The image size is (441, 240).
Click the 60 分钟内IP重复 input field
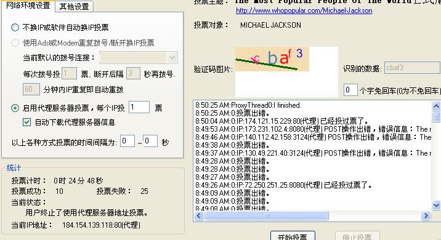point(31,89)
